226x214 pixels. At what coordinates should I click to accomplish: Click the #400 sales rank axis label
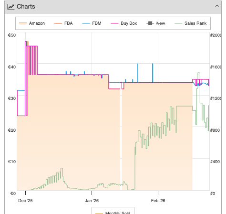215,162
